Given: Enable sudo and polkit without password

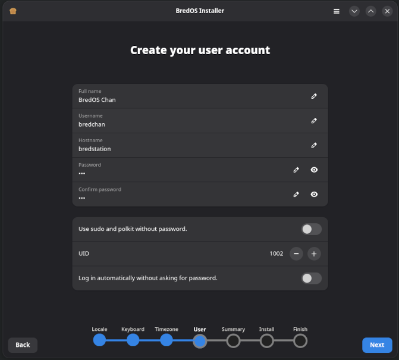Looking at the screenshot, I should (x=311, y=229).
